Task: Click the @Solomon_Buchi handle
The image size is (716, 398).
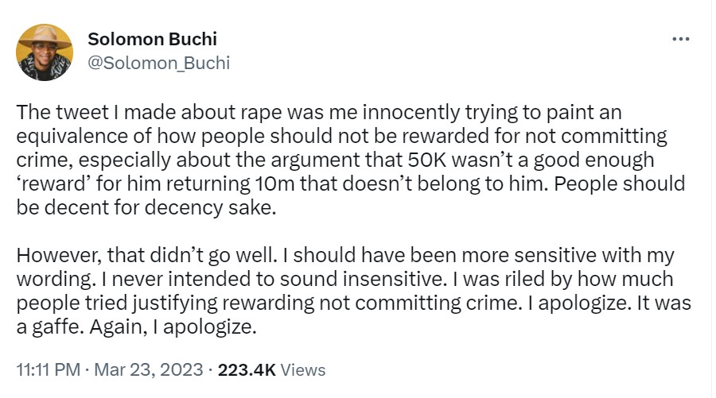Action: tap(158, 63)
